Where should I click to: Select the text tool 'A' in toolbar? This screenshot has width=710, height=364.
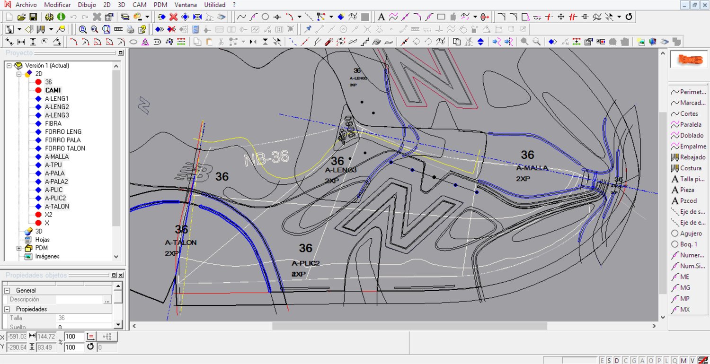381,17
